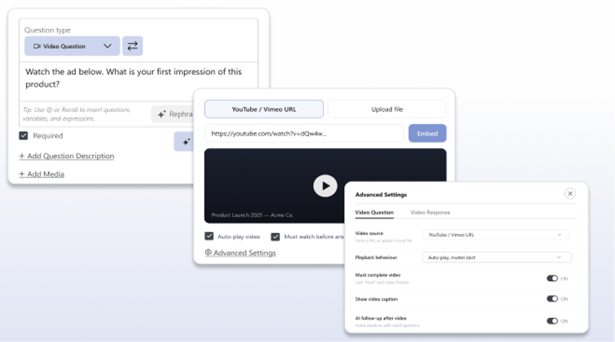Screen dimensions: 615x342
Task: Switch off AI follow-up after video toggle
Action: 552,321
